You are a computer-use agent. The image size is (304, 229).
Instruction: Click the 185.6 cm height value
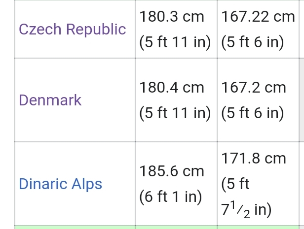click(x=172, y=171)
